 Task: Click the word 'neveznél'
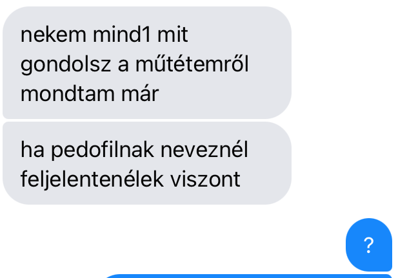coord(204,150)
